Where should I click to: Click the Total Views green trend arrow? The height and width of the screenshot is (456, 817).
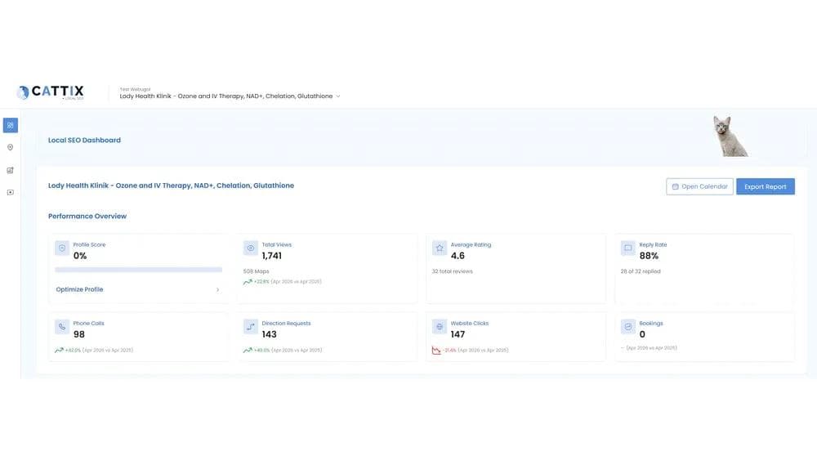tap(248, 282)
